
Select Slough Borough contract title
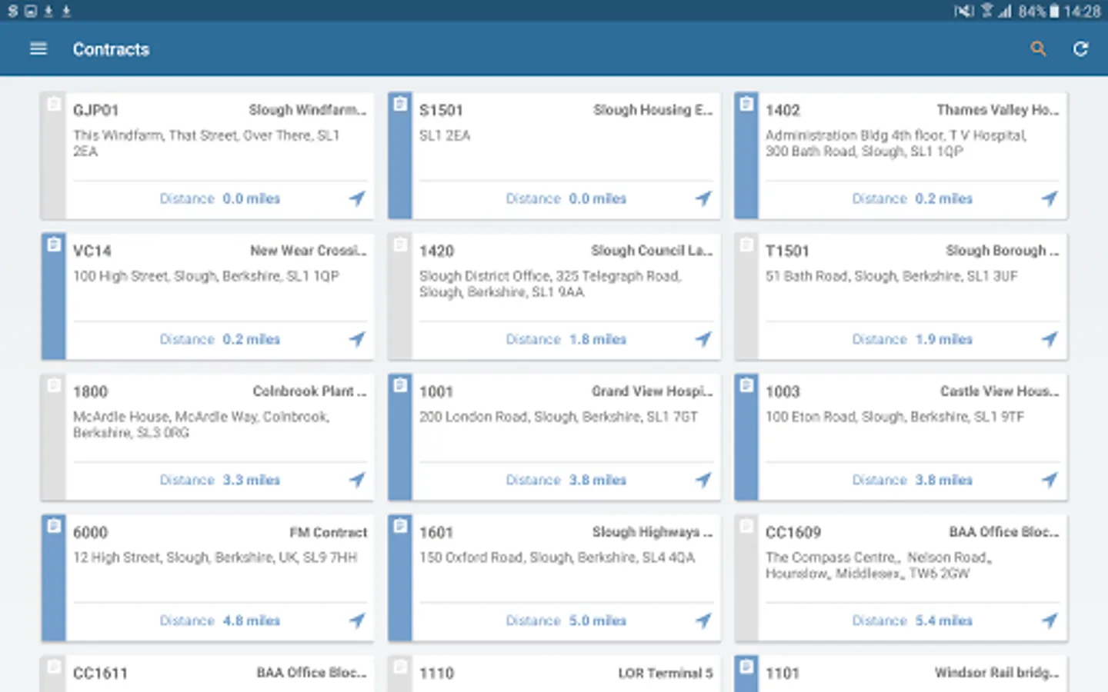[1003, 251]
